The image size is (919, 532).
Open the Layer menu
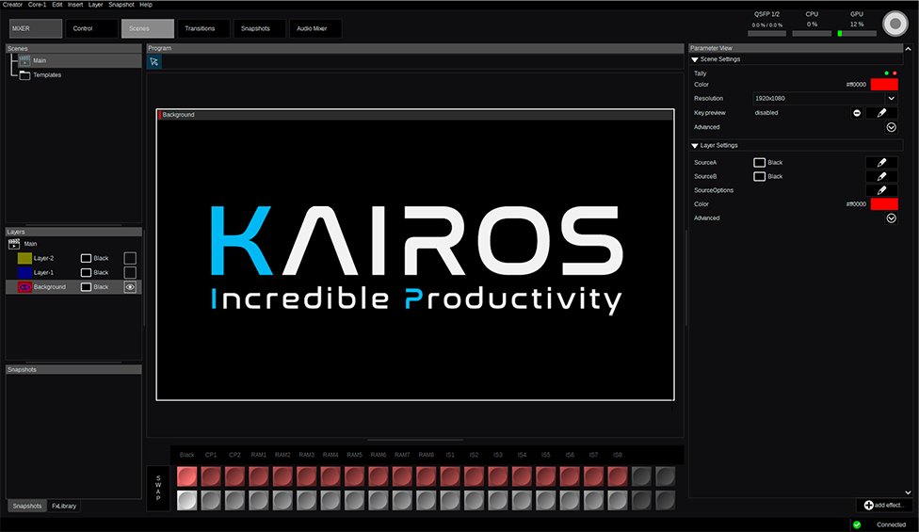tap(95, 4)
